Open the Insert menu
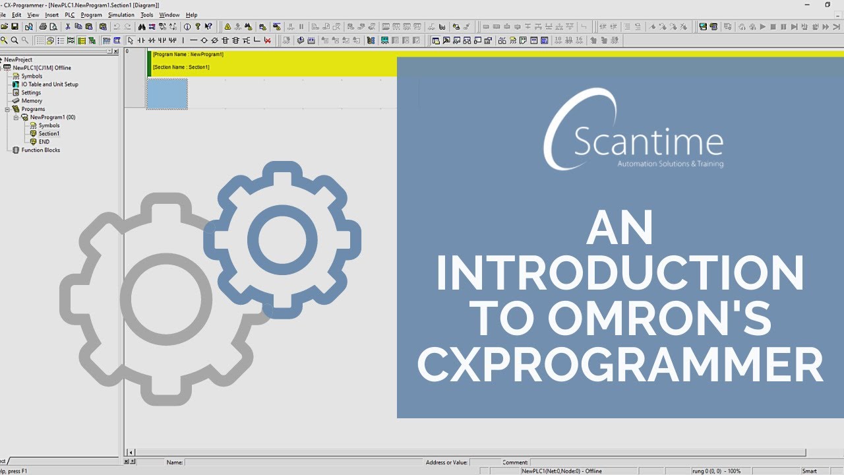The height and width of the screenshot is (475, 844). pyautogui.click(x=51, y=15)
